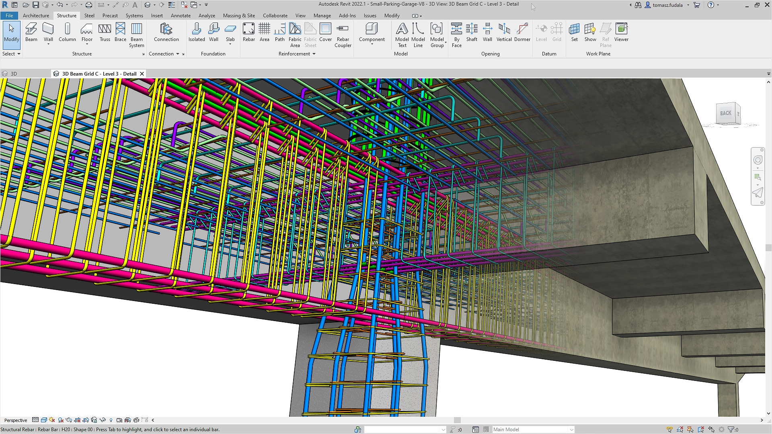Viewport: 772px width, 434px height.
Task: Open the Shaft opening tool
Action: tap(472, 32)
